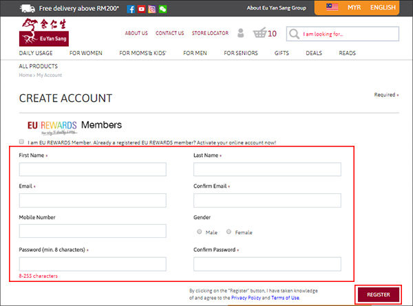
Task: Click the Home breadcrumb link
Action: pyautogui.click(x=25, y=75)
